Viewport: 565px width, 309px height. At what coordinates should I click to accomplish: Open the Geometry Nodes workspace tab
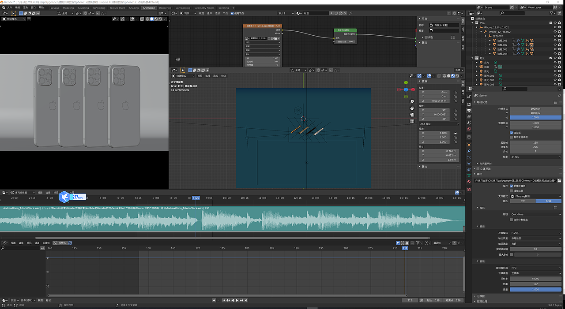pos(204,8)
